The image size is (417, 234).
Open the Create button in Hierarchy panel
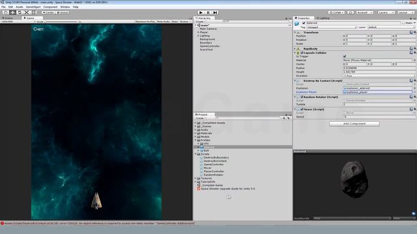point(201,21)
